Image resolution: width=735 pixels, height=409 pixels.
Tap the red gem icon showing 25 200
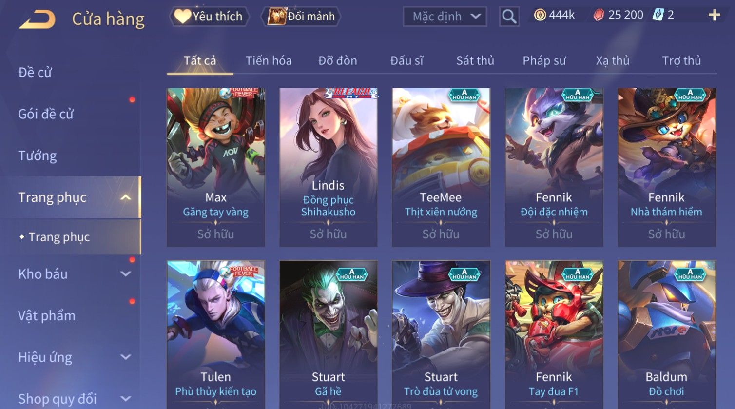click(x=599, y=16)
